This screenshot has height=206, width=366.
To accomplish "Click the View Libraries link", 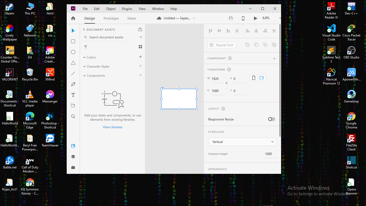I will pyautogui.click(x=113, y=127).
